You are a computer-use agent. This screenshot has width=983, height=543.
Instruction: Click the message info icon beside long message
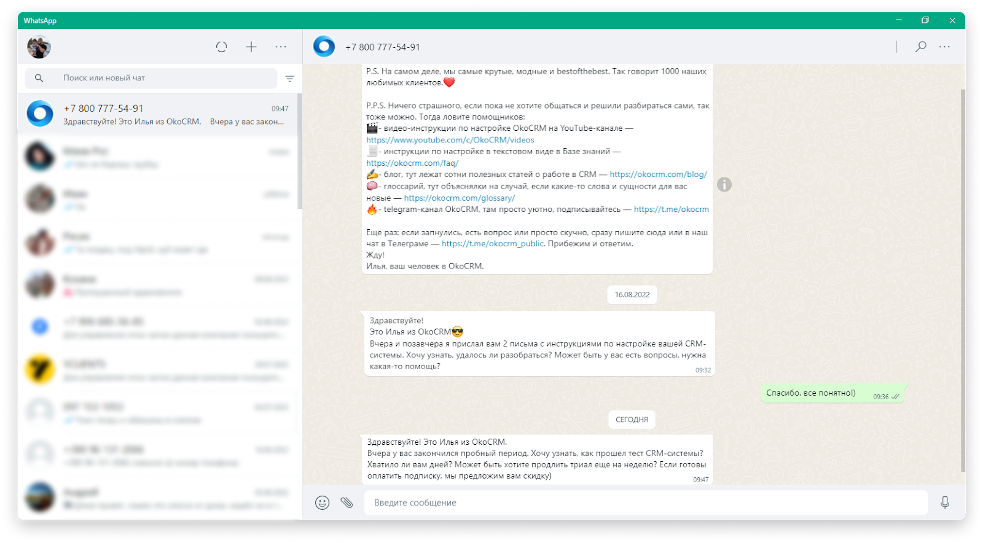[724, 184]
